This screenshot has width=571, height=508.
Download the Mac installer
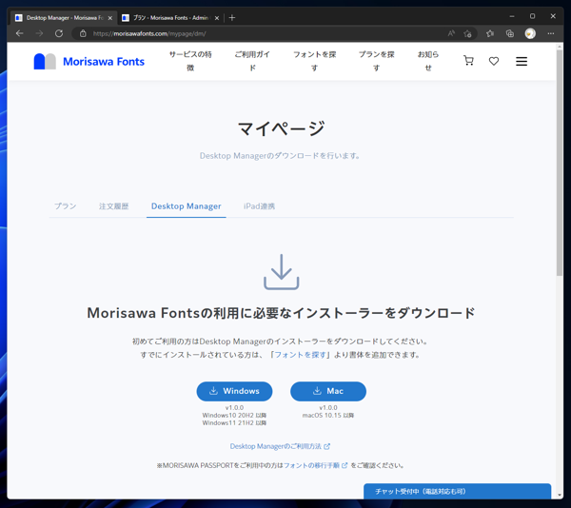tap(328, 391)
